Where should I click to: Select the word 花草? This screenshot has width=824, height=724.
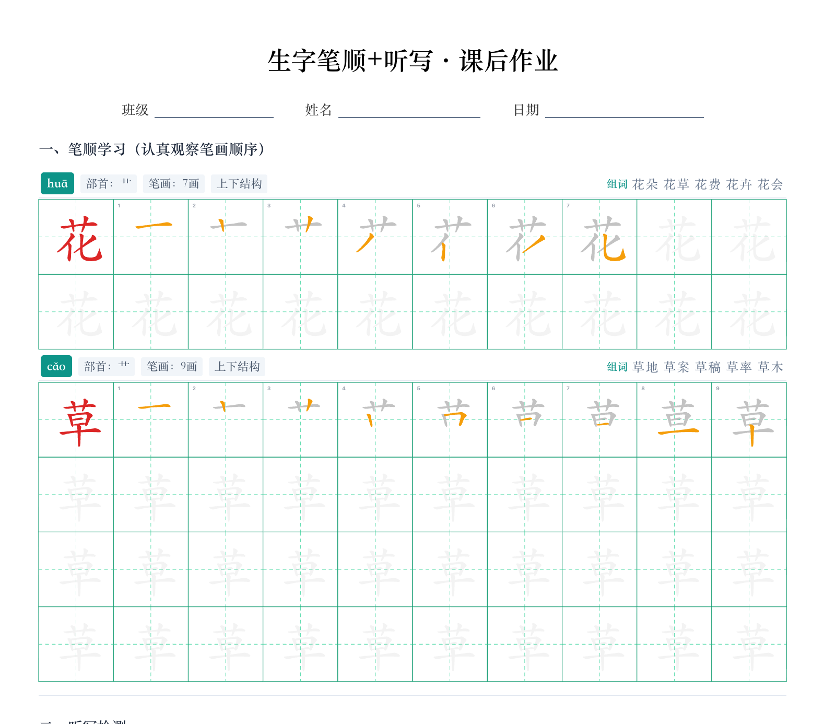pos(677,184)
